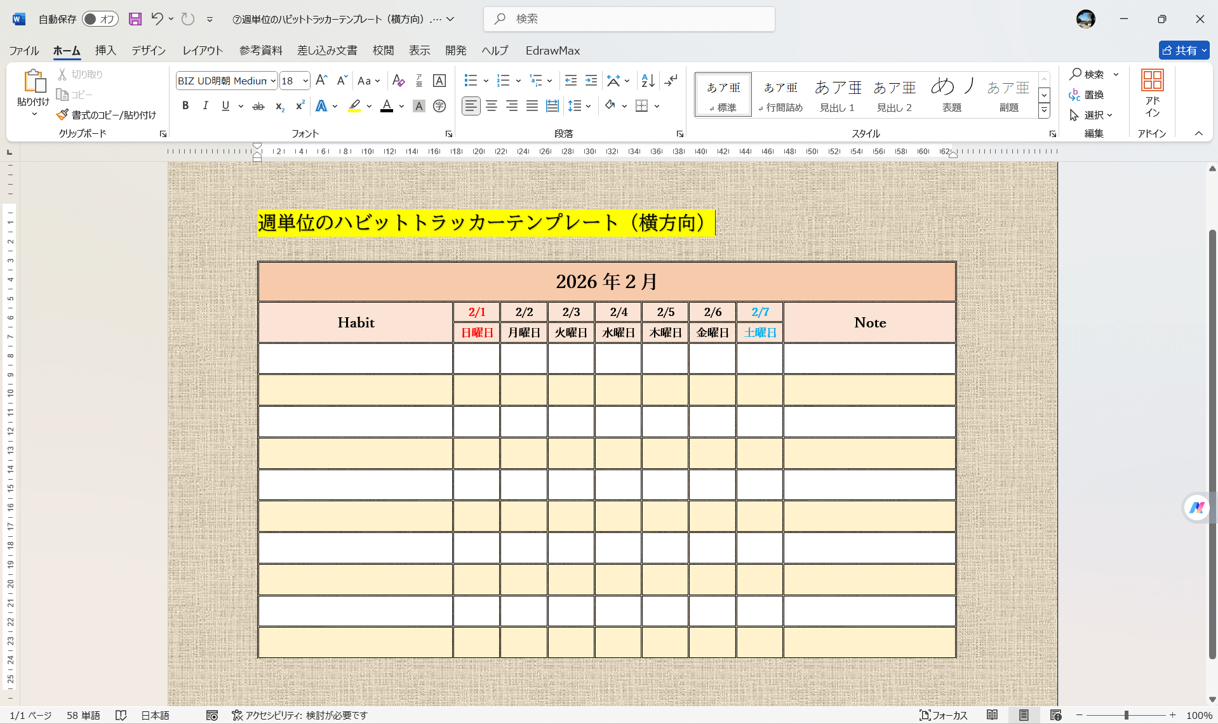Clear all formatting with the eraser icon

coord(398,81)
